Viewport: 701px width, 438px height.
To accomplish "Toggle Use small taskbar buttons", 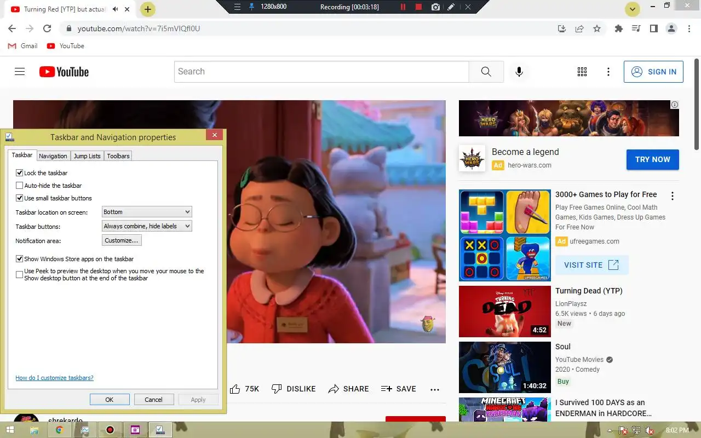I will 20,198.
